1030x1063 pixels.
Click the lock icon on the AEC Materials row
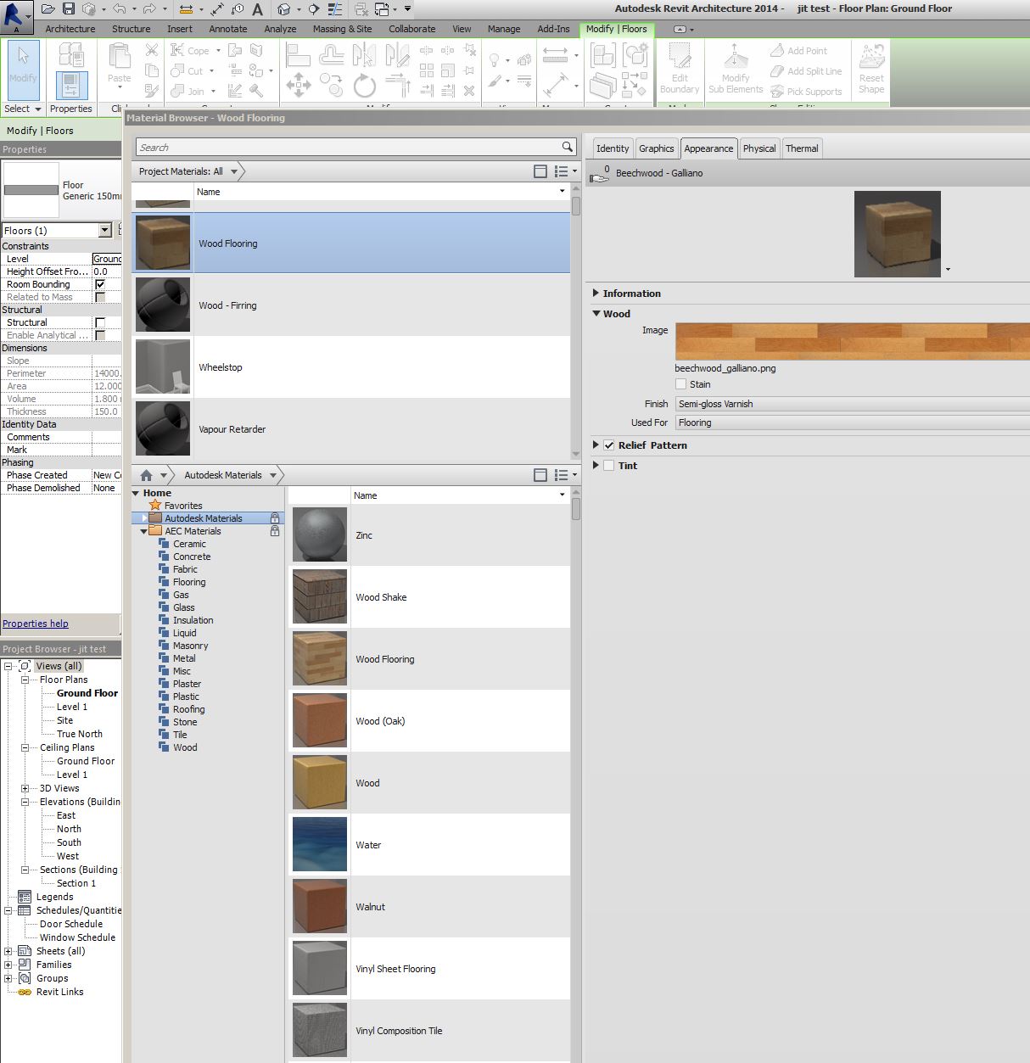[275, 531]
